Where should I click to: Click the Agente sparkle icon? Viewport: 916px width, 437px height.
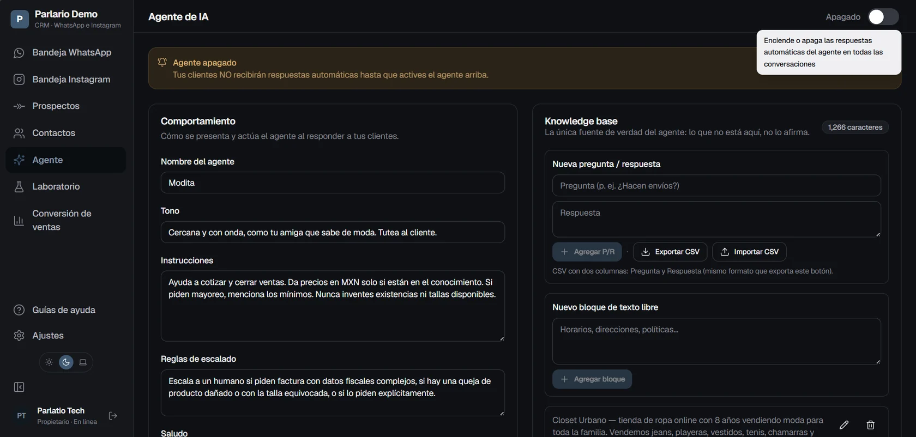coord(19,160)
